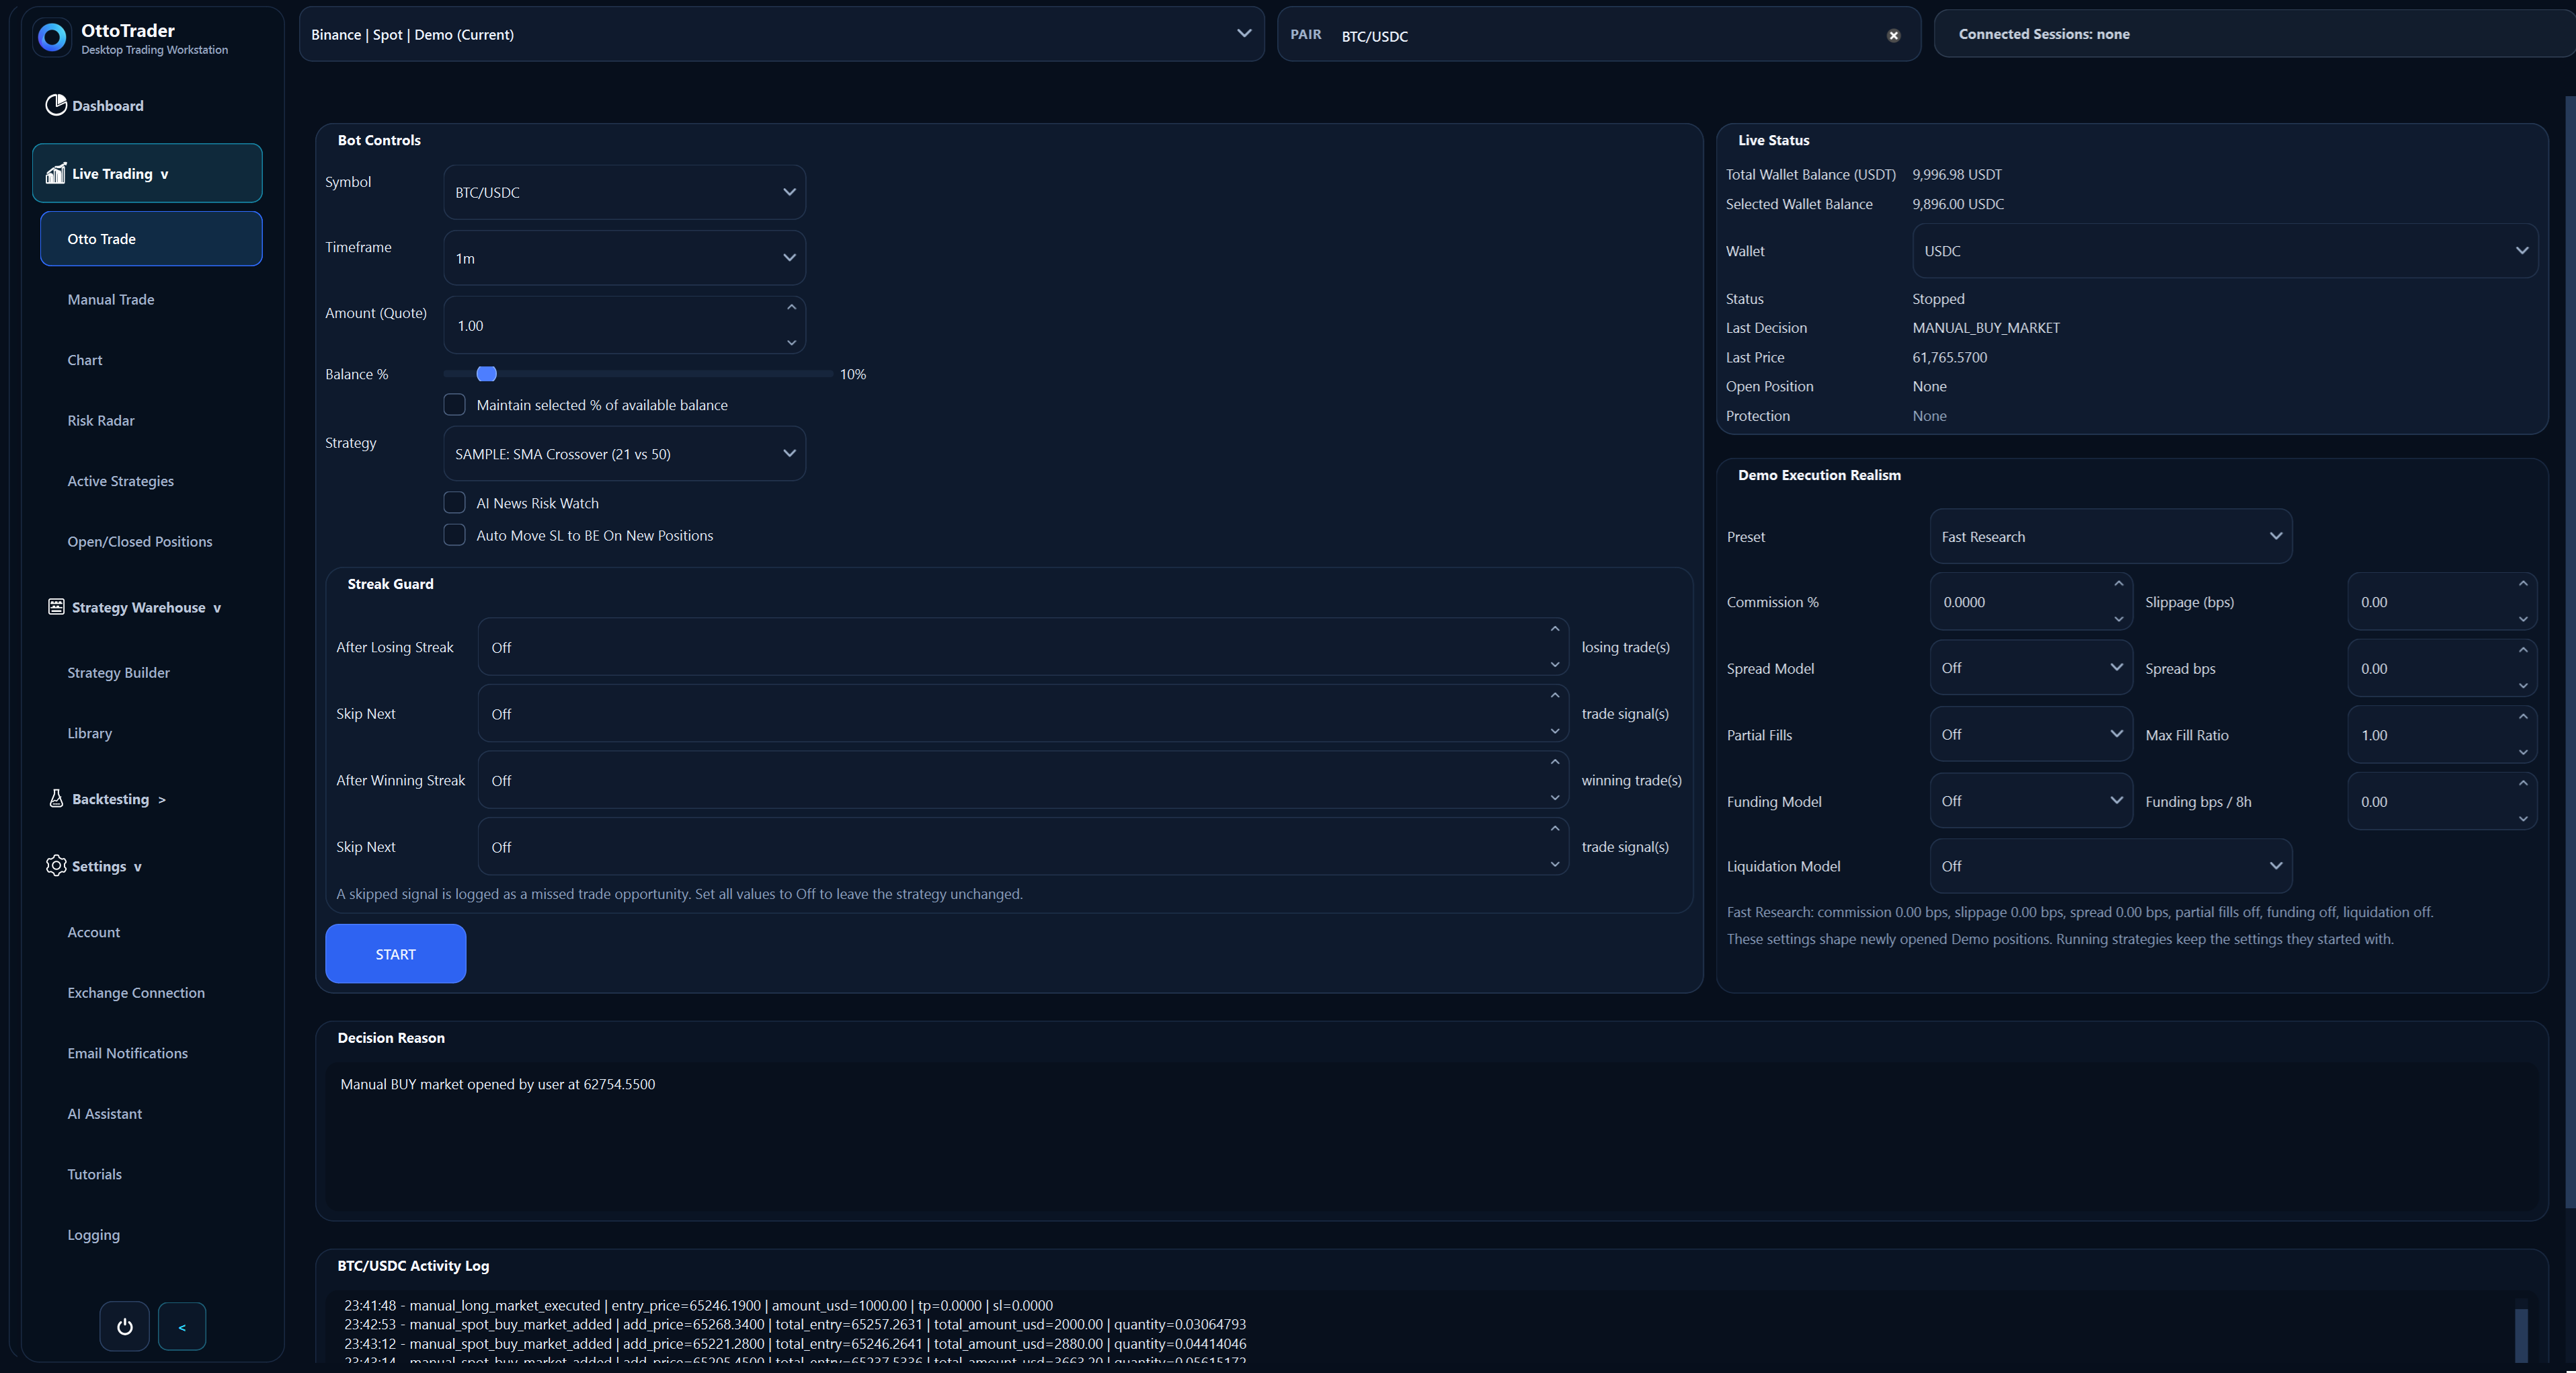Open Manual Trade page
The width and height of the screenshot is (2576, 1373).
[x=111, y=299]
